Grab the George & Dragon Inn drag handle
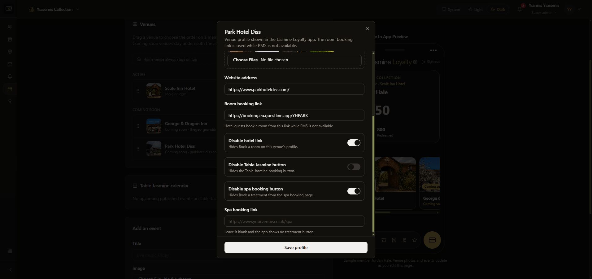The width and height of the screenshot is (592, 279). point(138,126)
